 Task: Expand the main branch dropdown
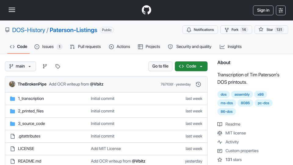coord(20,66)
